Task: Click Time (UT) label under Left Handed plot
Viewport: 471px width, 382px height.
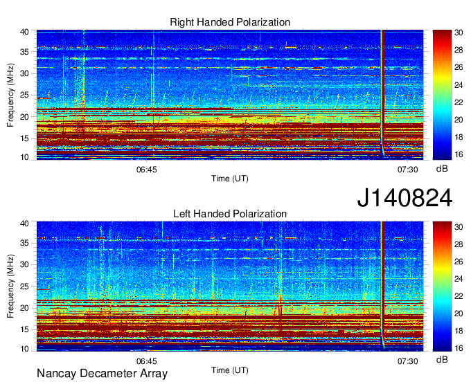Action: (230, 370)
